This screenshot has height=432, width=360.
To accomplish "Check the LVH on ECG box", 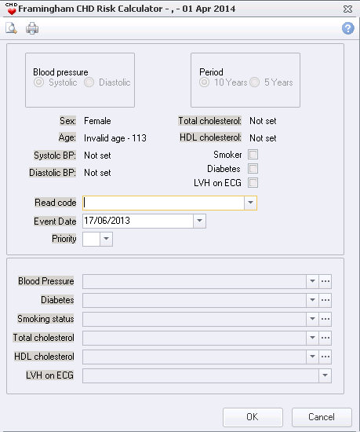I will 253,183.
